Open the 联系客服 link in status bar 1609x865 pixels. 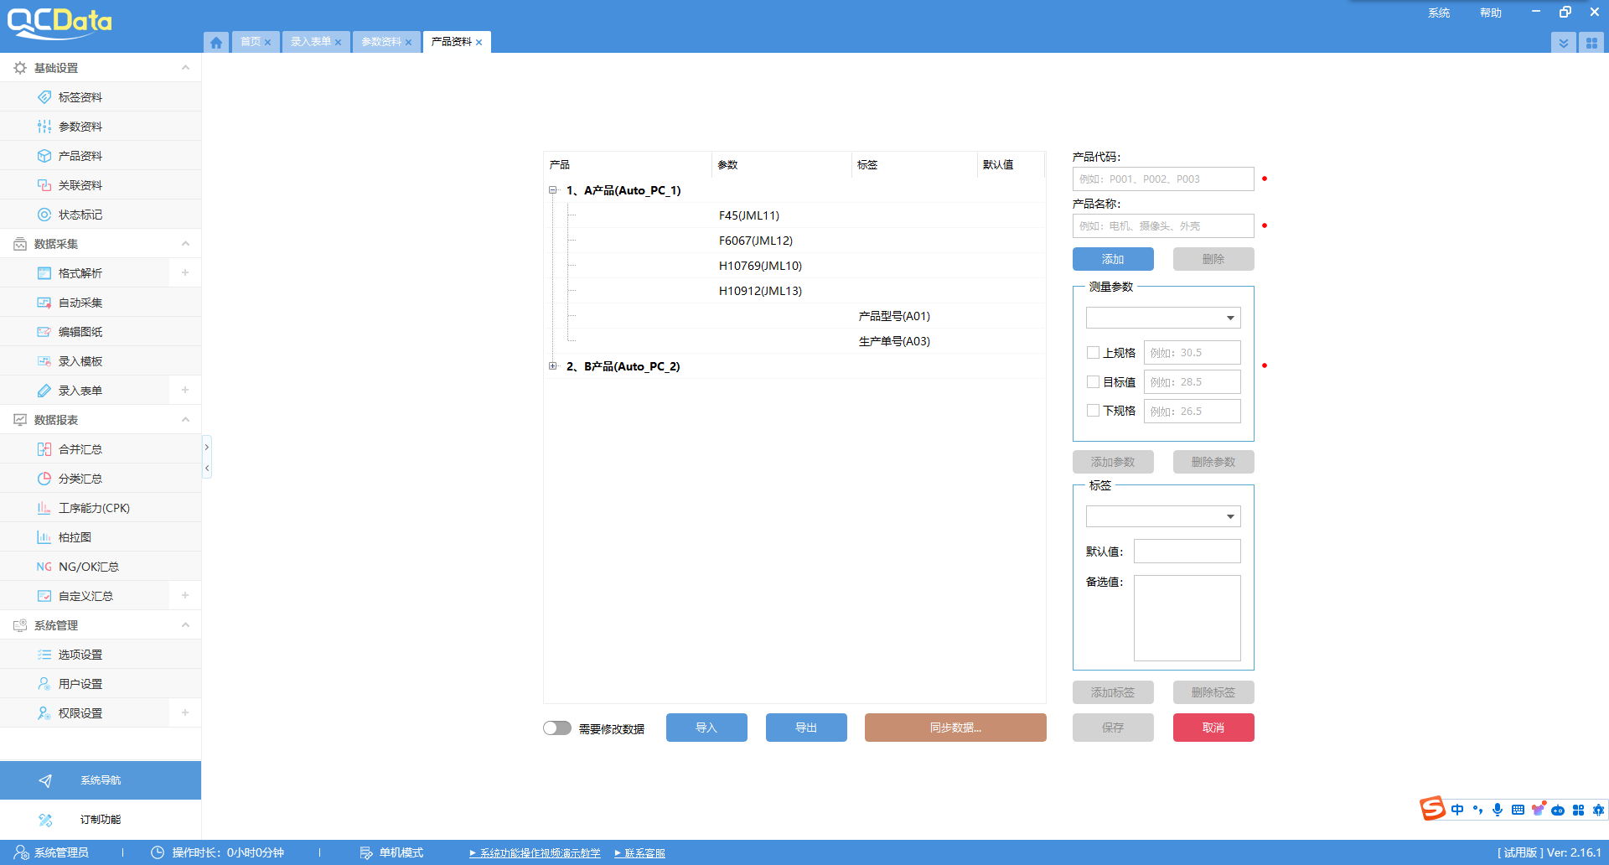coord(644,853)
